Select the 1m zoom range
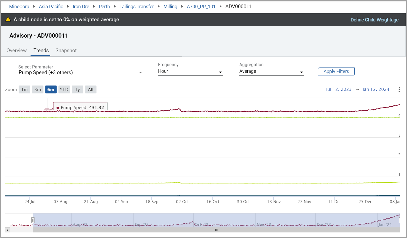The height and width of the screenshot is (238, 407). [x=24, y=89]
